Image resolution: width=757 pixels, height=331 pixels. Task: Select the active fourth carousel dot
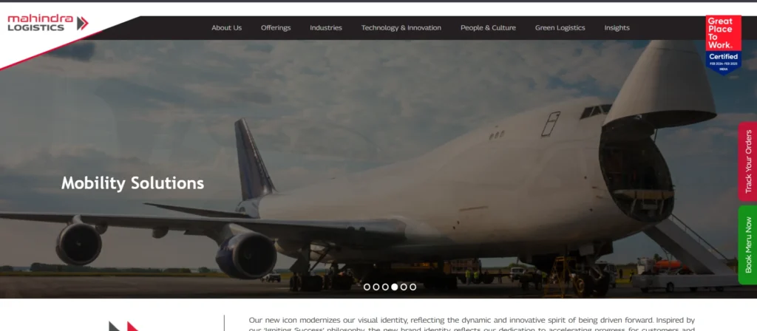coord(395,287)
